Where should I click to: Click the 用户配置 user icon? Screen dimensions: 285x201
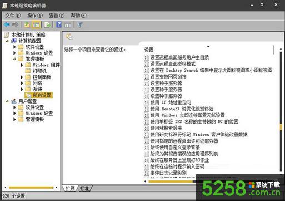[x=14, y=101]
